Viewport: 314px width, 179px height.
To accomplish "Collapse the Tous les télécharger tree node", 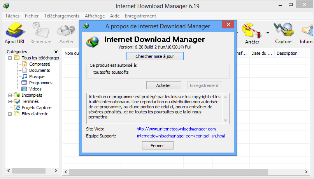I will 10,58.
